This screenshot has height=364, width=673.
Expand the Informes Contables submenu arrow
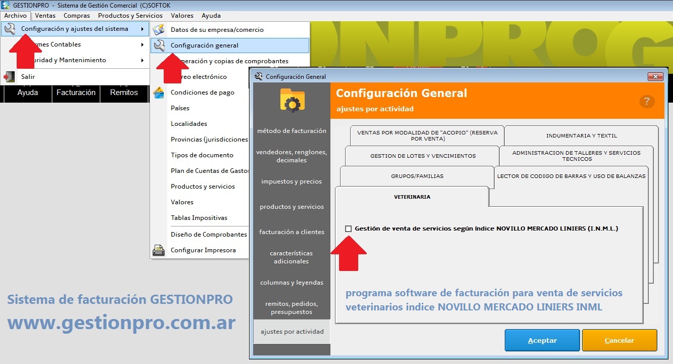[x=143, y=44]
